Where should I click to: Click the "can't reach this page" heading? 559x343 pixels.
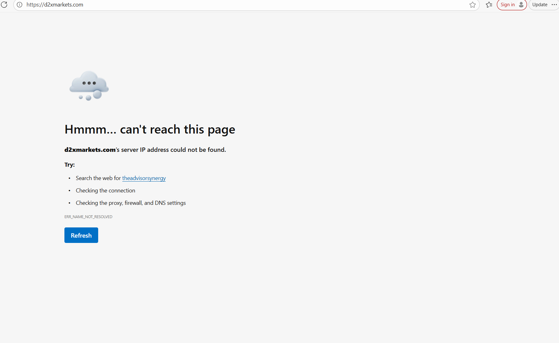coord(150,130)
